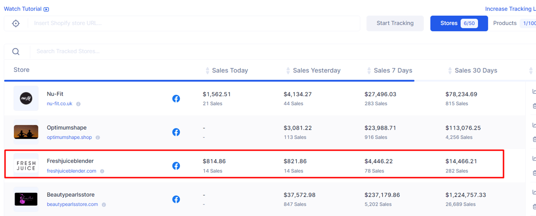
Task: Visit nu-fit.co.uk link
Action: click(x=59, y=104)
